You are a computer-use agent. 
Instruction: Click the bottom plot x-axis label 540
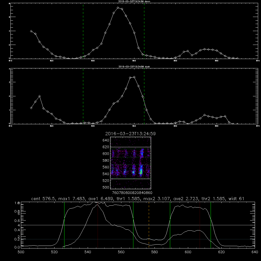(88, 252)
